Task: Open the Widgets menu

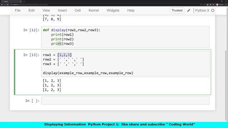Action: pyautogui.click(x=113, y=10)
